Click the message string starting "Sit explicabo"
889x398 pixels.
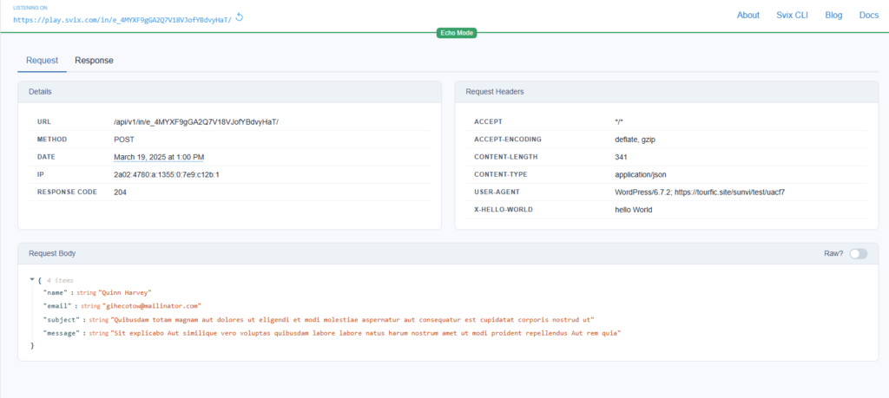tap(365, 334)
